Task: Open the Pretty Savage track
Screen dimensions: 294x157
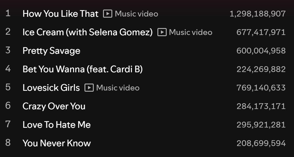Action: pos(52,51)
